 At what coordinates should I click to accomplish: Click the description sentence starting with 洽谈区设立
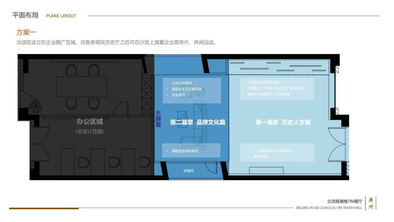pyautogui.click(x=116, y=42)
